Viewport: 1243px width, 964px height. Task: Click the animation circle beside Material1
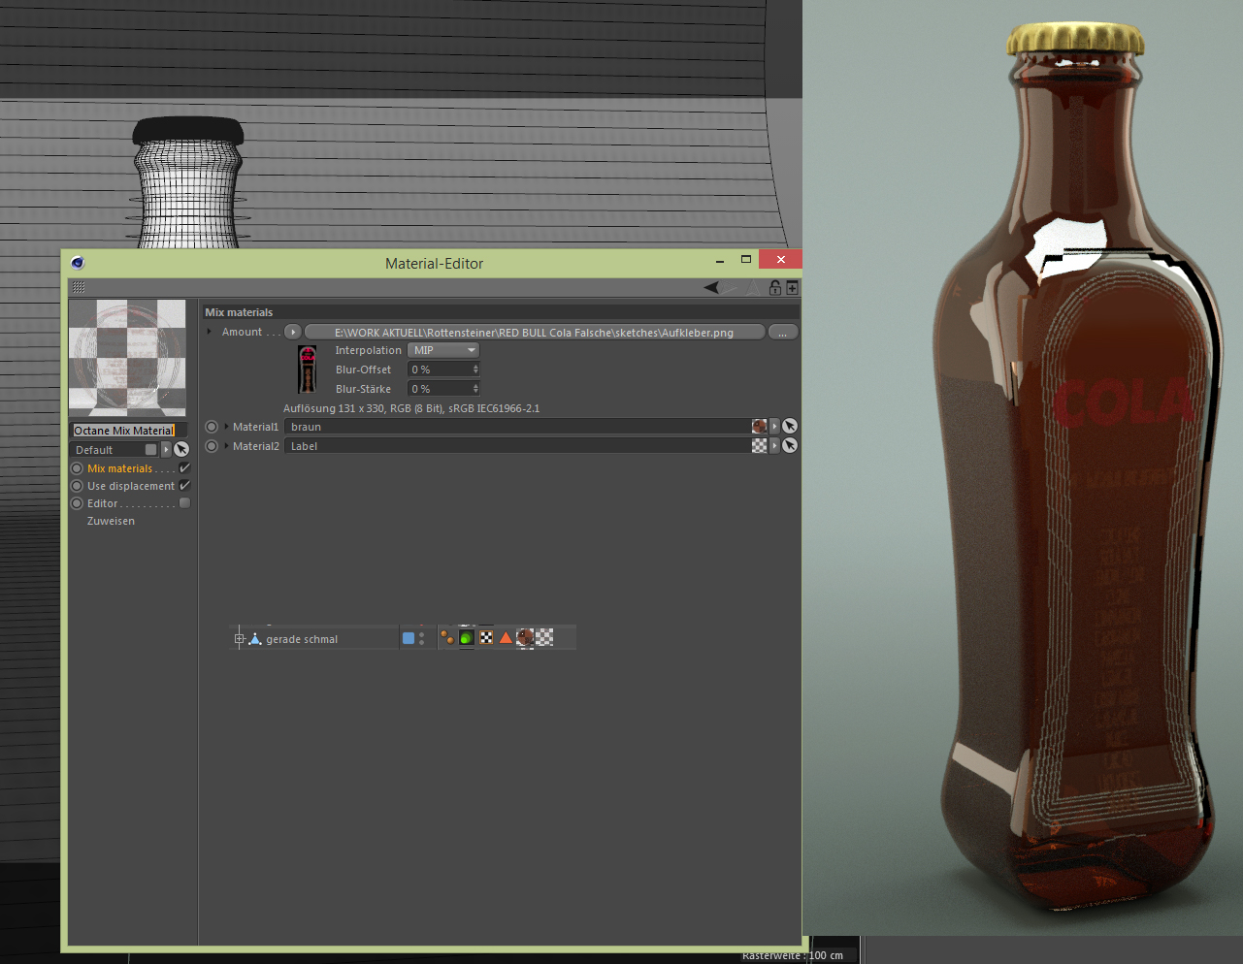point(212,427)
